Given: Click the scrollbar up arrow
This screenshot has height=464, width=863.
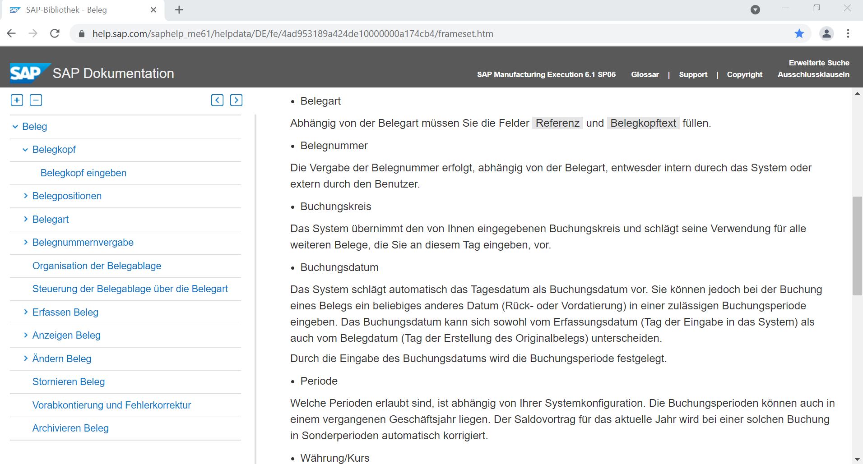Looking at the screenshot, I should (x=857, y=93).
